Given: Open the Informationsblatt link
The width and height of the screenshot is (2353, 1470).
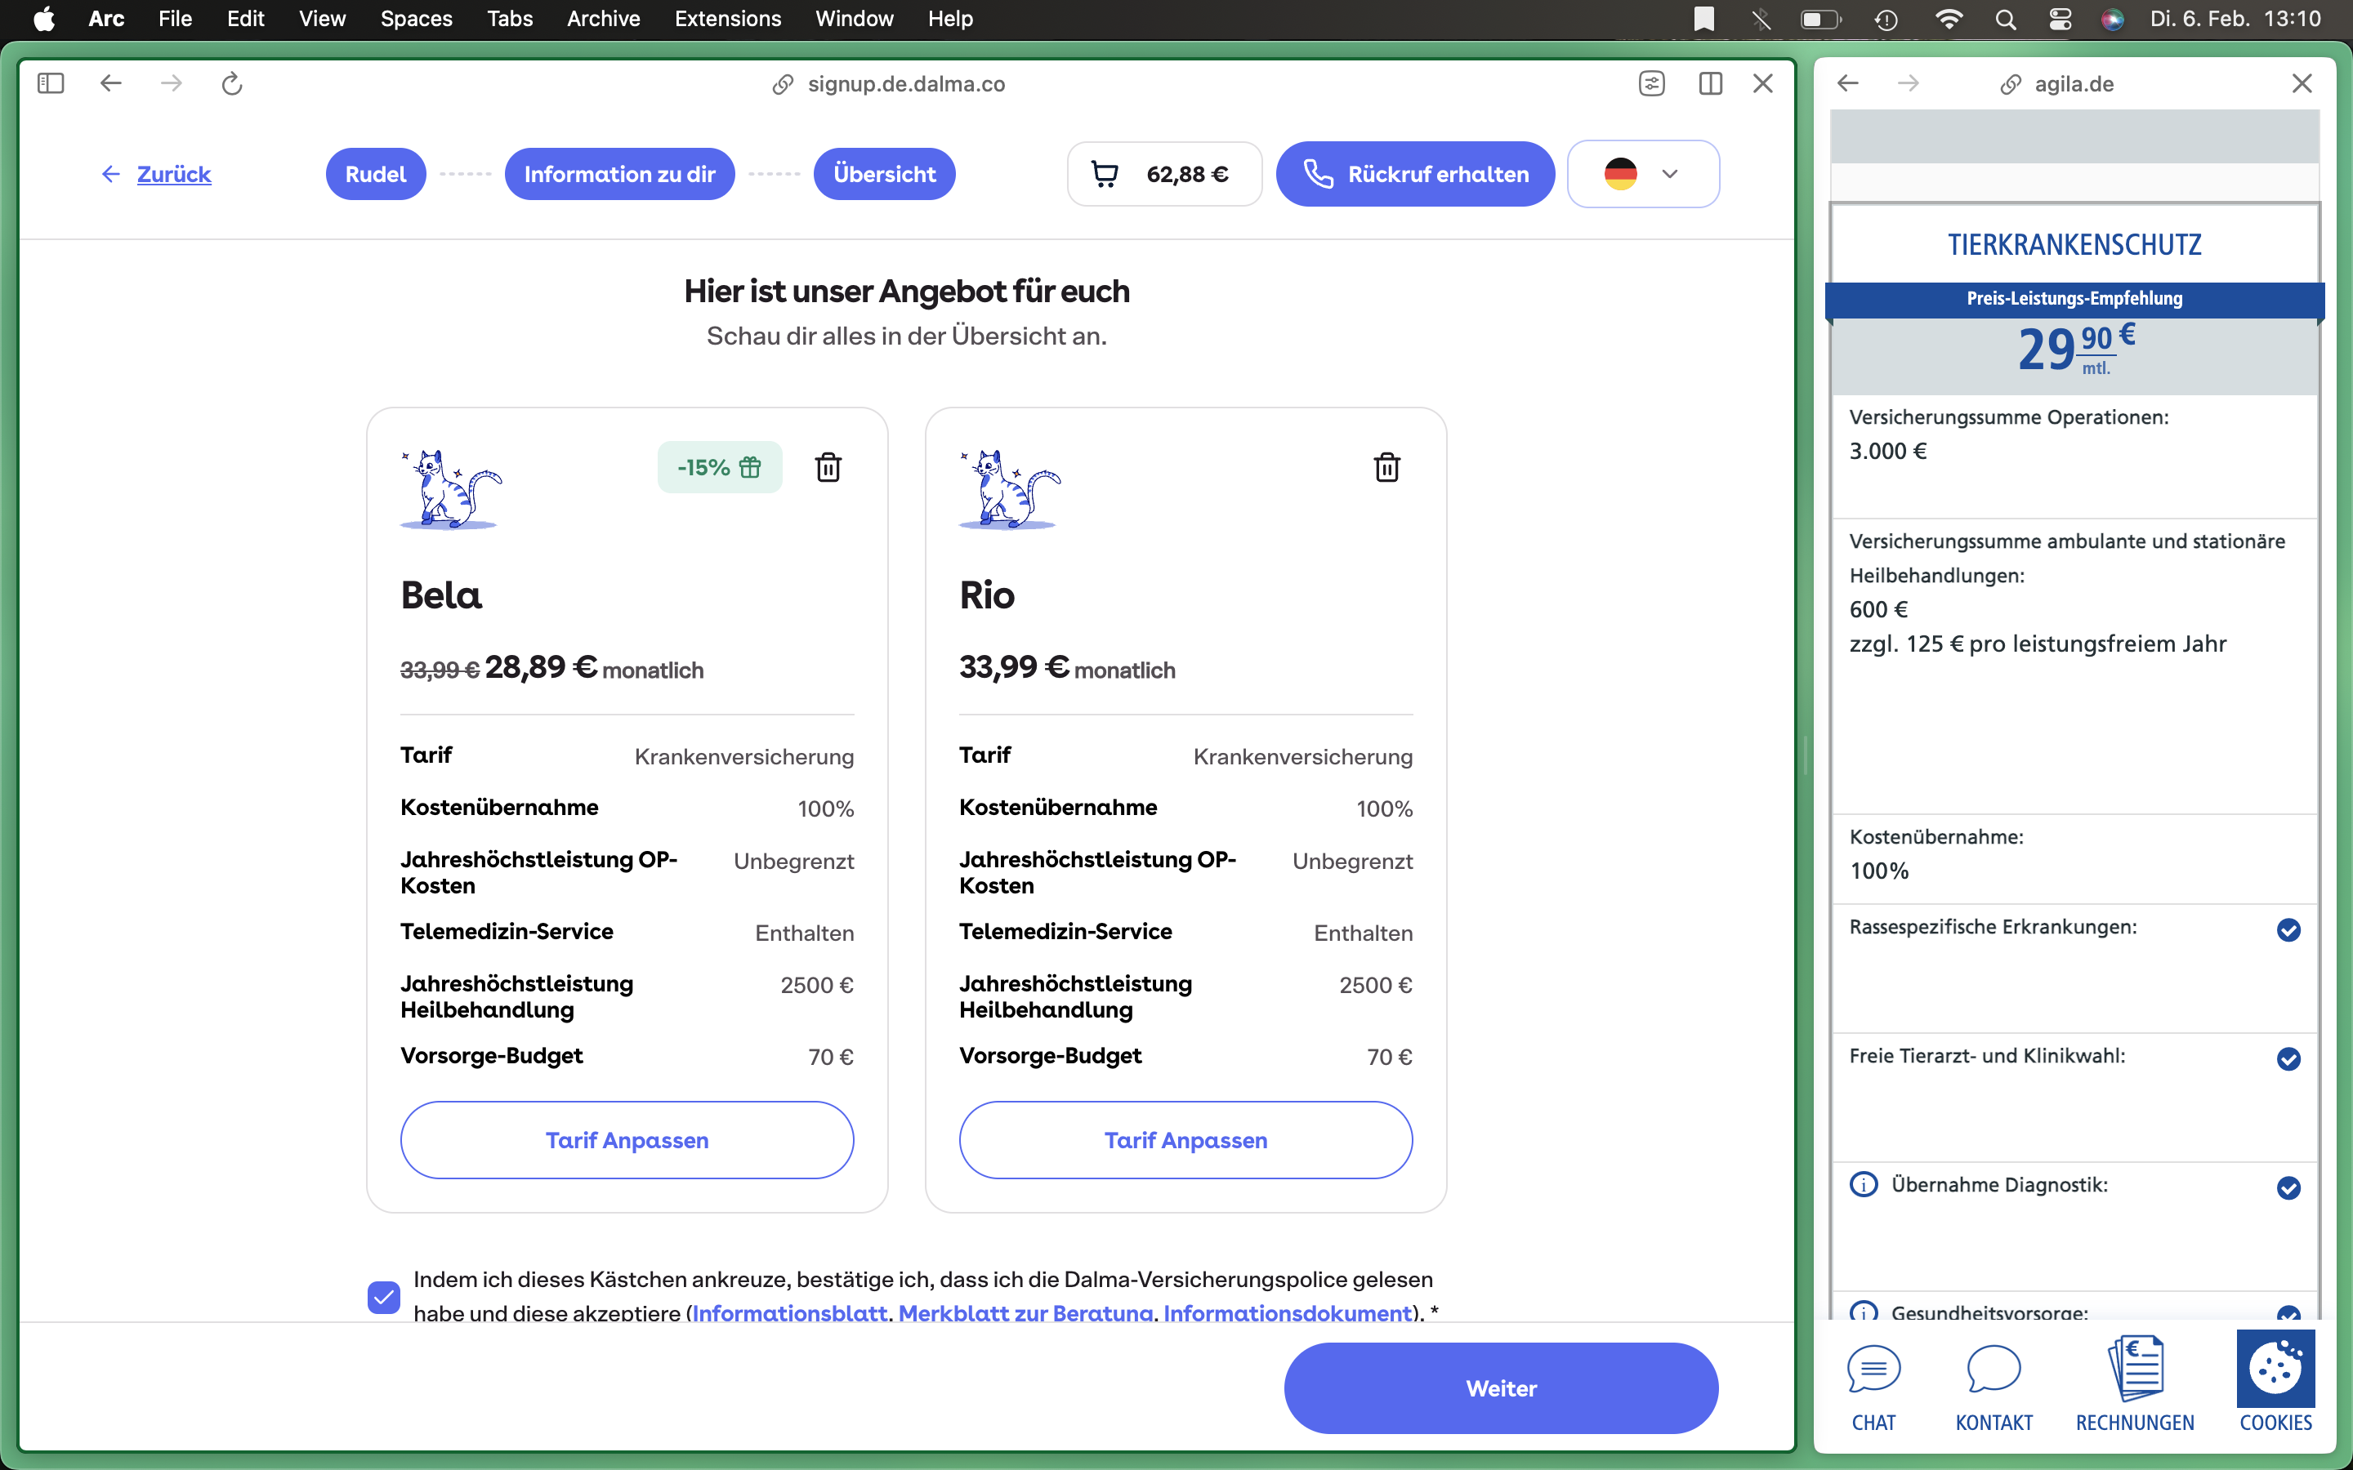Looking at the screenshot, I should [789, 1312].
